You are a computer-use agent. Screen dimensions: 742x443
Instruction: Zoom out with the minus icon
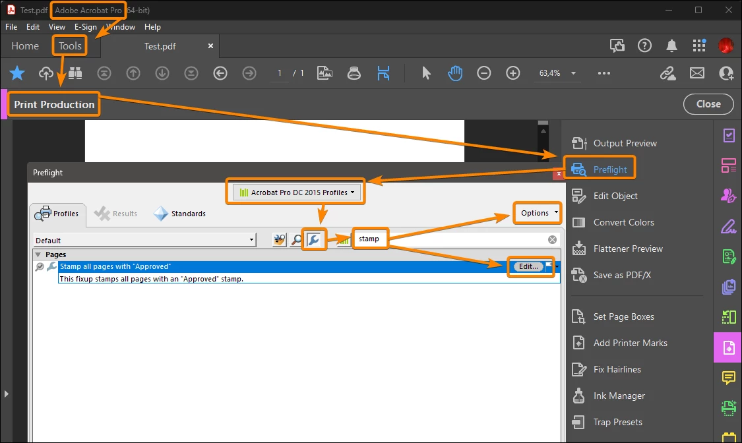tap(483, 73)
